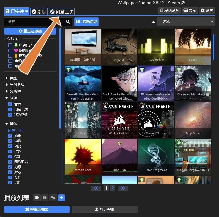Toggle the 创意工坊 source checkbox
This screenshot has width=219, height=217.
pyautogui.click(x=10, y=110)
